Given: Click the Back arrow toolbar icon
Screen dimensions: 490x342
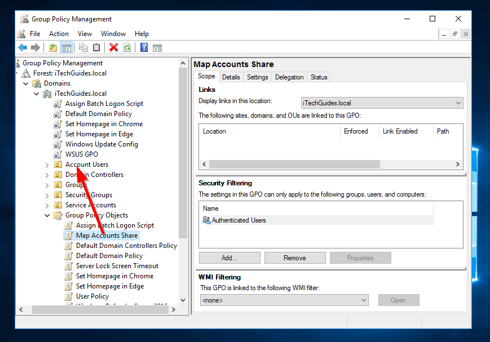Looking at the screenshot, I should (x=23, y=48).
